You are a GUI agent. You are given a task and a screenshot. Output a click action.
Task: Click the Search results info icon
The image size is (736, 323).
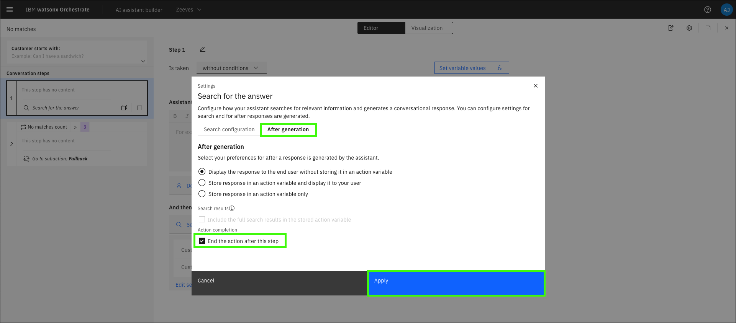[232, 208]
